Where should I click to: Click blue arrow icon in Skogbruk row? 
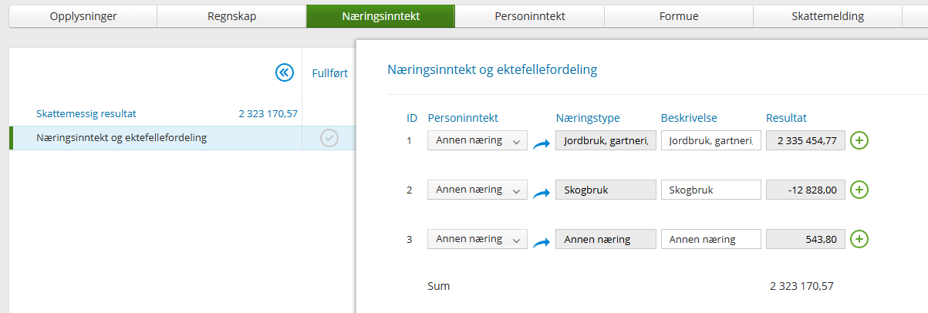(x=541, y=192)
